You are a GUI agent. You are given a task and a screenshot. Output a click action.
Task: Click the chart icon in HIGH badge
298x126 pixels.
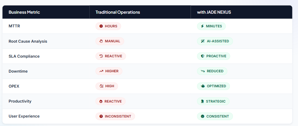[x=101, y=86]
